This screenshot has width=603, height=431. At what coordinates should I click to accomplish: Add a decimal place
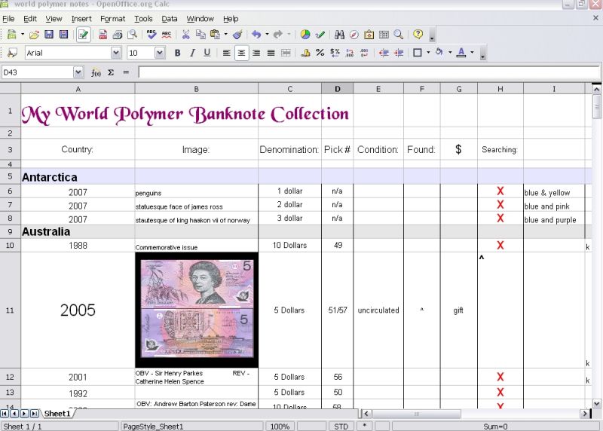pos(350,53)
